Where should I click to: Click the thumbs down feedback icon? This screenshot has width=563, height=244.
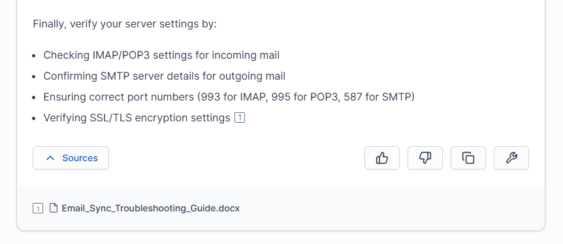(x=425, y=158)
